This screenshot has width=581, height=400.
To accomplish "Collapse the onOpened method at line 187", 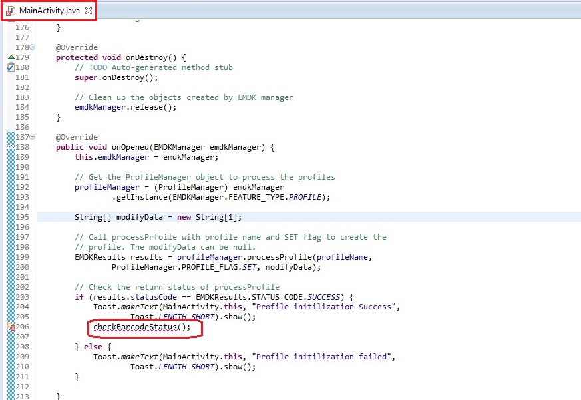I will [x=33, y=137].
